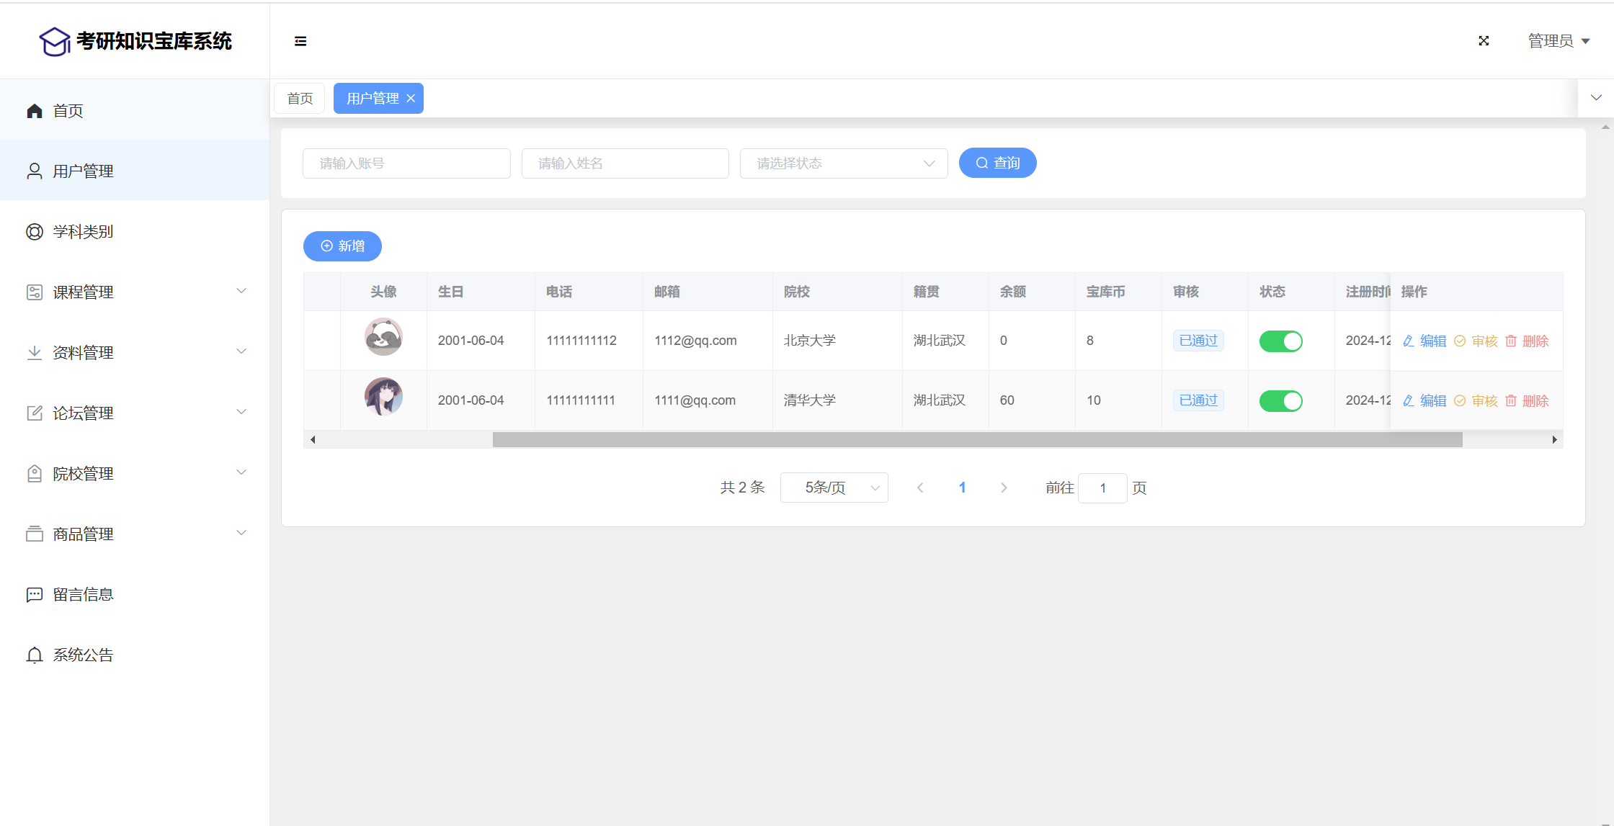Click the home icon in sidebar
The width and height of the screenshot is (1614, 826).
[34, 111]
